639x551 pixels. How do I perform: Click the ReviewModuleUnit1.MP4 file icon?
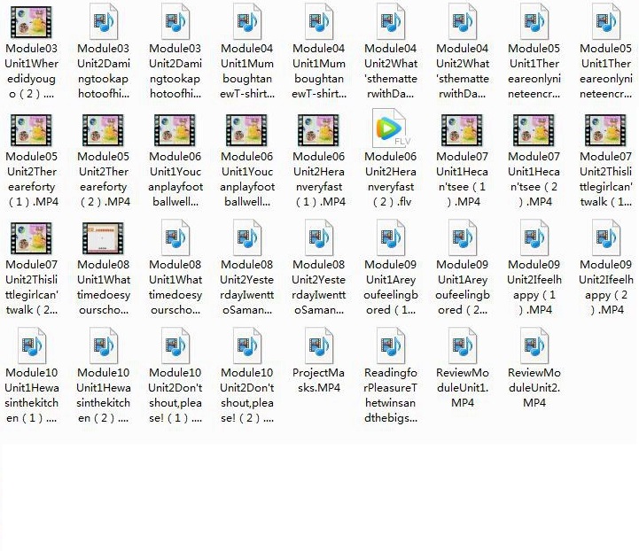[462, 344]
